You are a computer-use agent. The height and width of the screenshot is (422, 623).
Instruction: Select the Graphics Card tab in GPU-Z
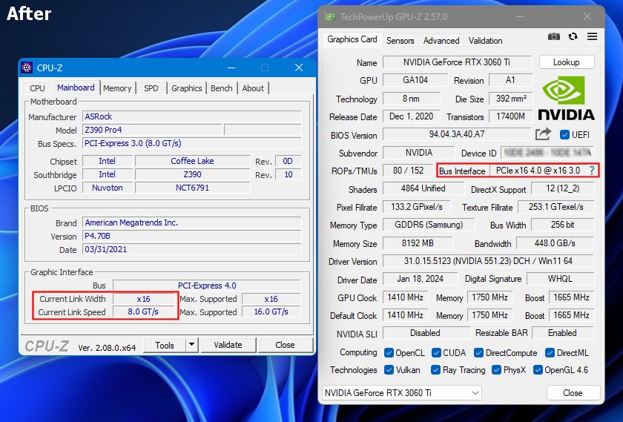(352, 39)
